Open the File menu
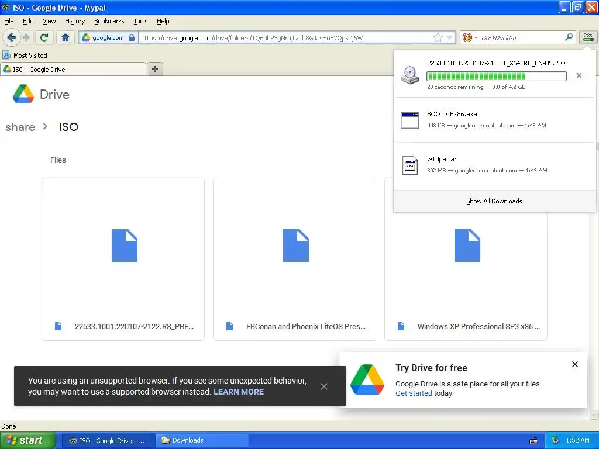Image resolution: width=599 pixels, height=449 pixels. (9, 21)
